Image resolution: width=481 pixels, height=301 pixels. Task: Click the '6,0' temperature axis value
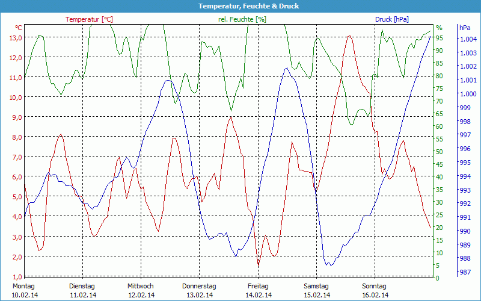[17, 177]
